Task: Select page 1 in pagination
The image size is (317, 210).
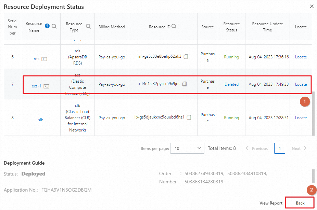Action: 280,149
